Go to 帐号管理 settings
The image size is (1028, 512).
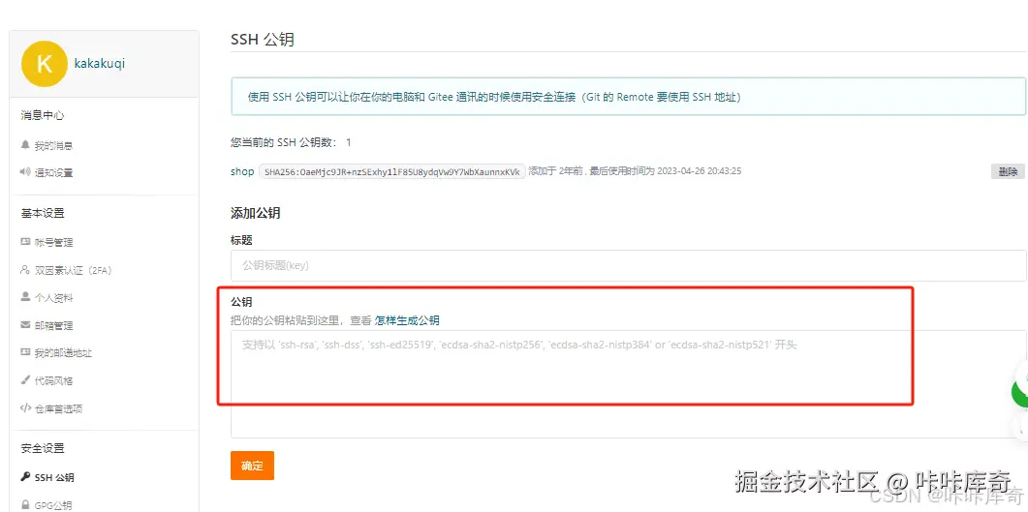coord(53,242)
